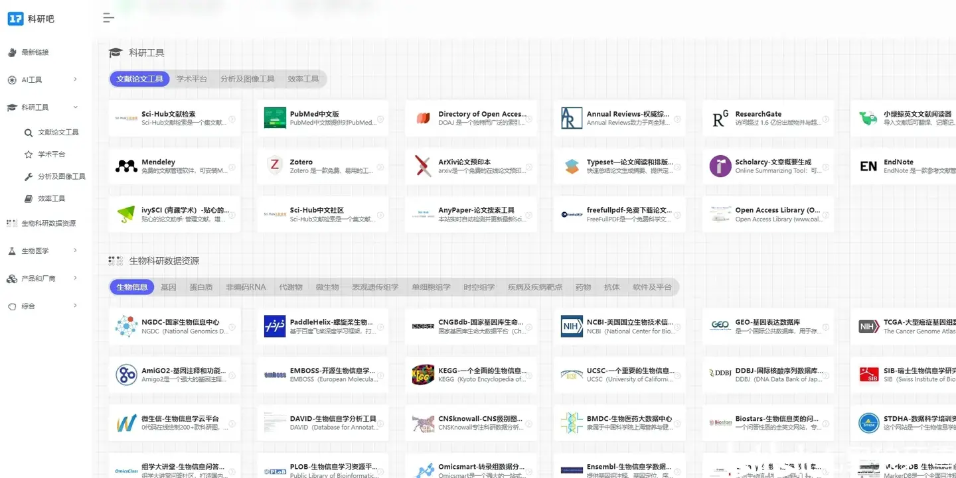Collapse the sidebar with the hamburger icon
This screenshot has width=956, height=478.
(x=109, y=18)
